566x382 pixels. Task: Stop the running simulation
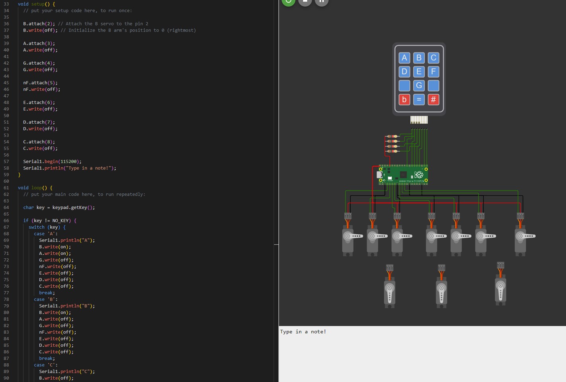pyautogui.click(x=305, y=2)
